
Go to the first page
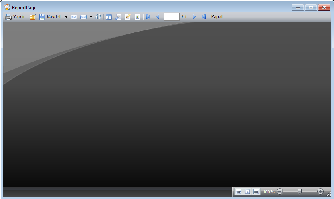coord(148,17)
